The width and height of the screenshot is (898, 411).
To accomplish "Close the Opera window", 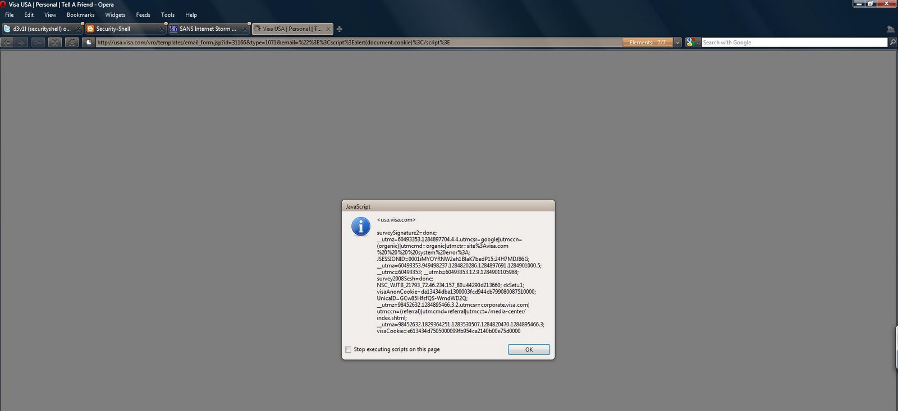I will point(887,4).
